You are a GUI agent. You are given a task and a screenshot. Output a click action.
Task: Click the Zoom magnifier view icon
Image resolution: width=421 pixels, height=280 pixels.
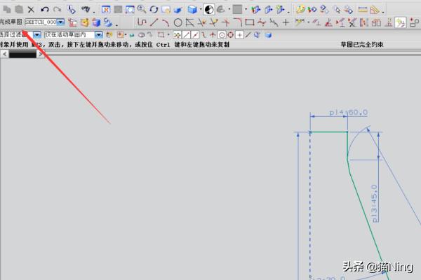coord(142,10)
